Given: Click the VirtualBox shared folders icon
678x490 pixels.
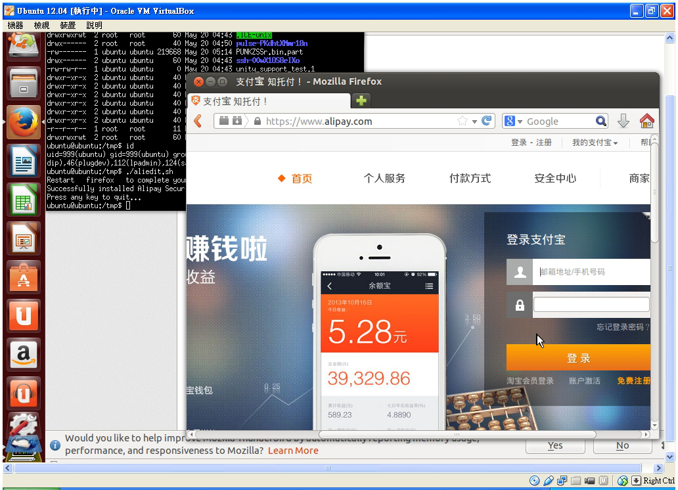Looking at the screenshot, I should pyautogui.click(x=576, y=481).
